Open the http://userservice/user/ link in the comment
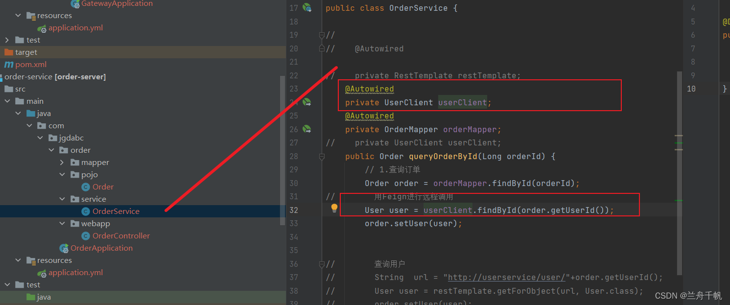 pos(507,278)
